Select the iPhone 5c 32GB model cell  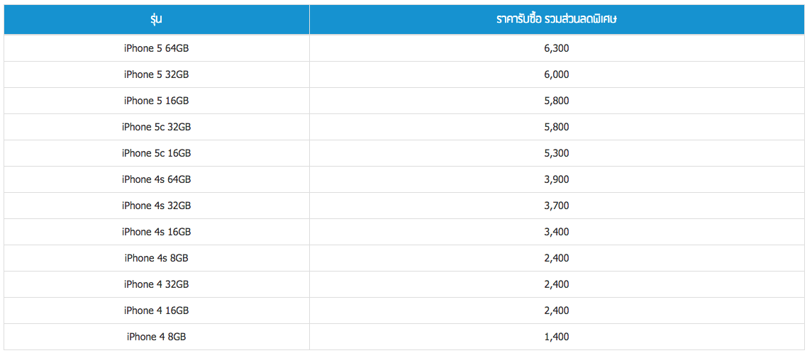[x=156, y=127]
